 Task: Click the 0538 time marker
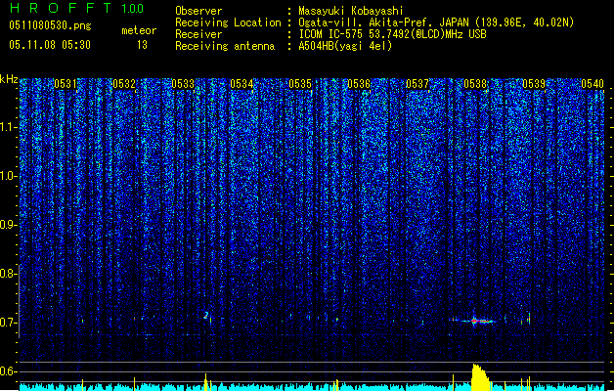click(x=475, y=84)
